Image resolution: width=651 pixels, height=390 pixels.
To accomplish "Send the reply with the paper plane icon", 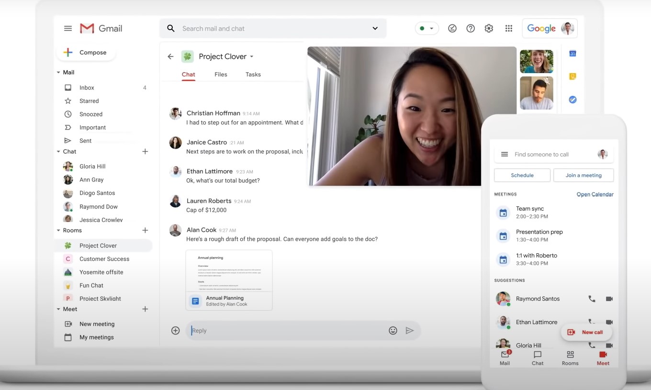I will click(410, 330).
